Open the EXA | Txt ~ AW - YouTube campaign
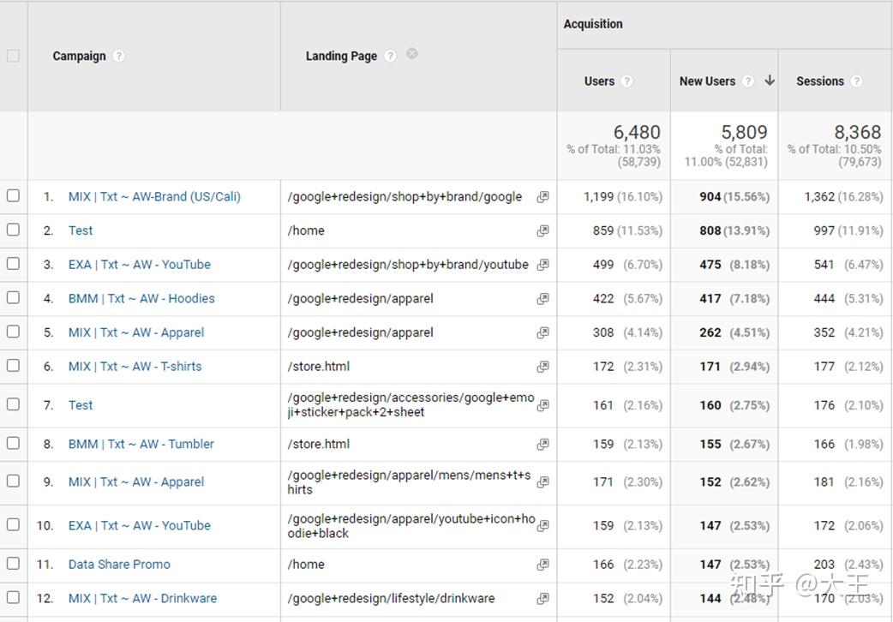Image resolution: width=893 pixels, height=622 pixels. [x=139, y=264]
